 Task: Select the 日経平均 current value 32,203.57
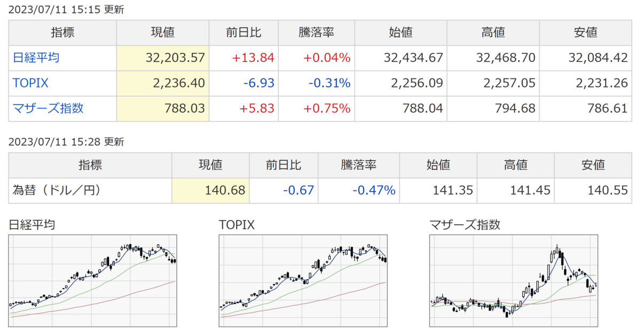tap(175, 58)
